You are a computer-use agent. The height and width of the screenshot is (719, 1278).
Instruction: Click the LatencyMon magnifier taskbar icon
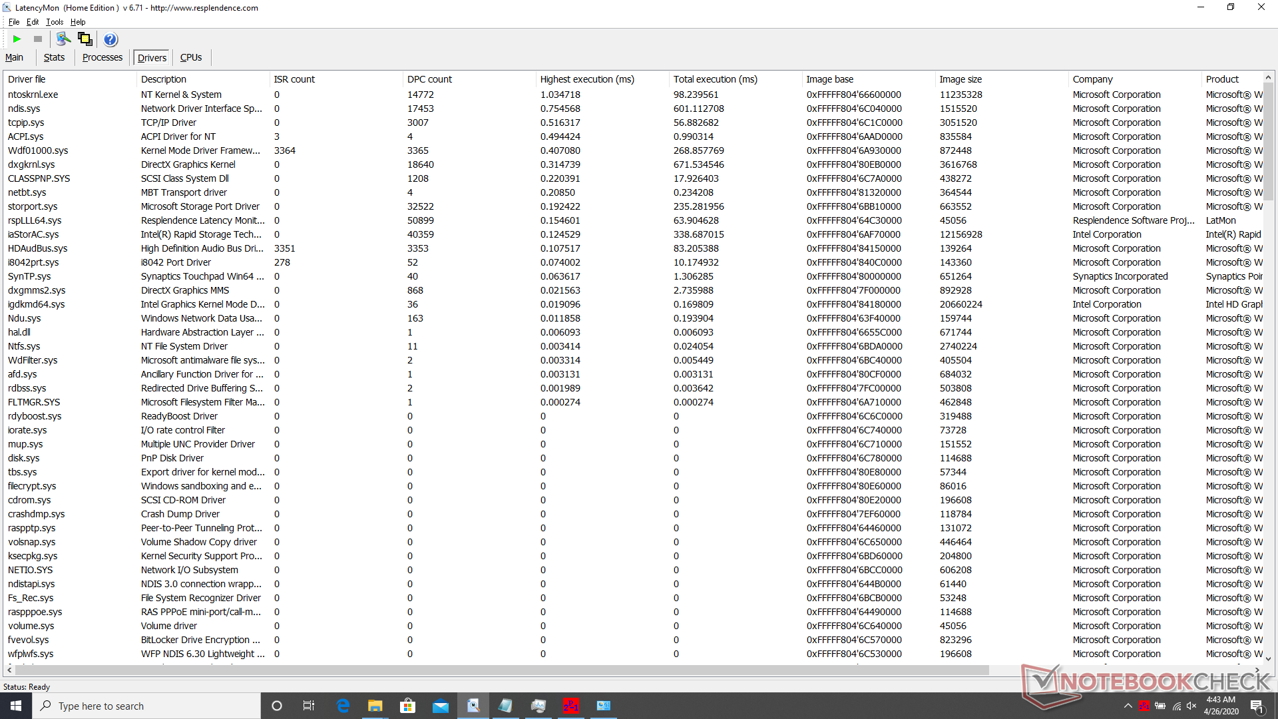[473, 706]
